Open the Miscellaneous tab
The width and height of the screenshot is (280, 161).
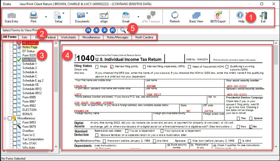click(91, 37)
